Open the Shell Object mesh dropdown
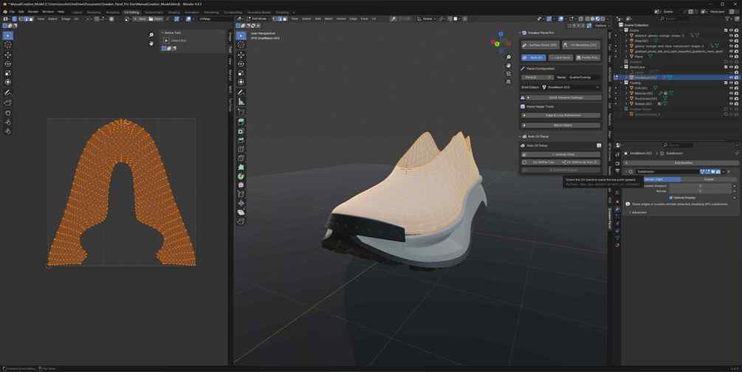This screenshot has width=742, height=372. pyautogui.click(x=571, y=87)
